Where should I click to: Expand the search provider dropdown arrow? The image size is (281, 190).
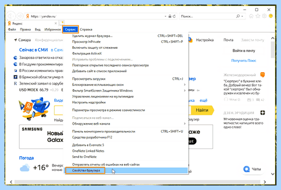point(242,16)
